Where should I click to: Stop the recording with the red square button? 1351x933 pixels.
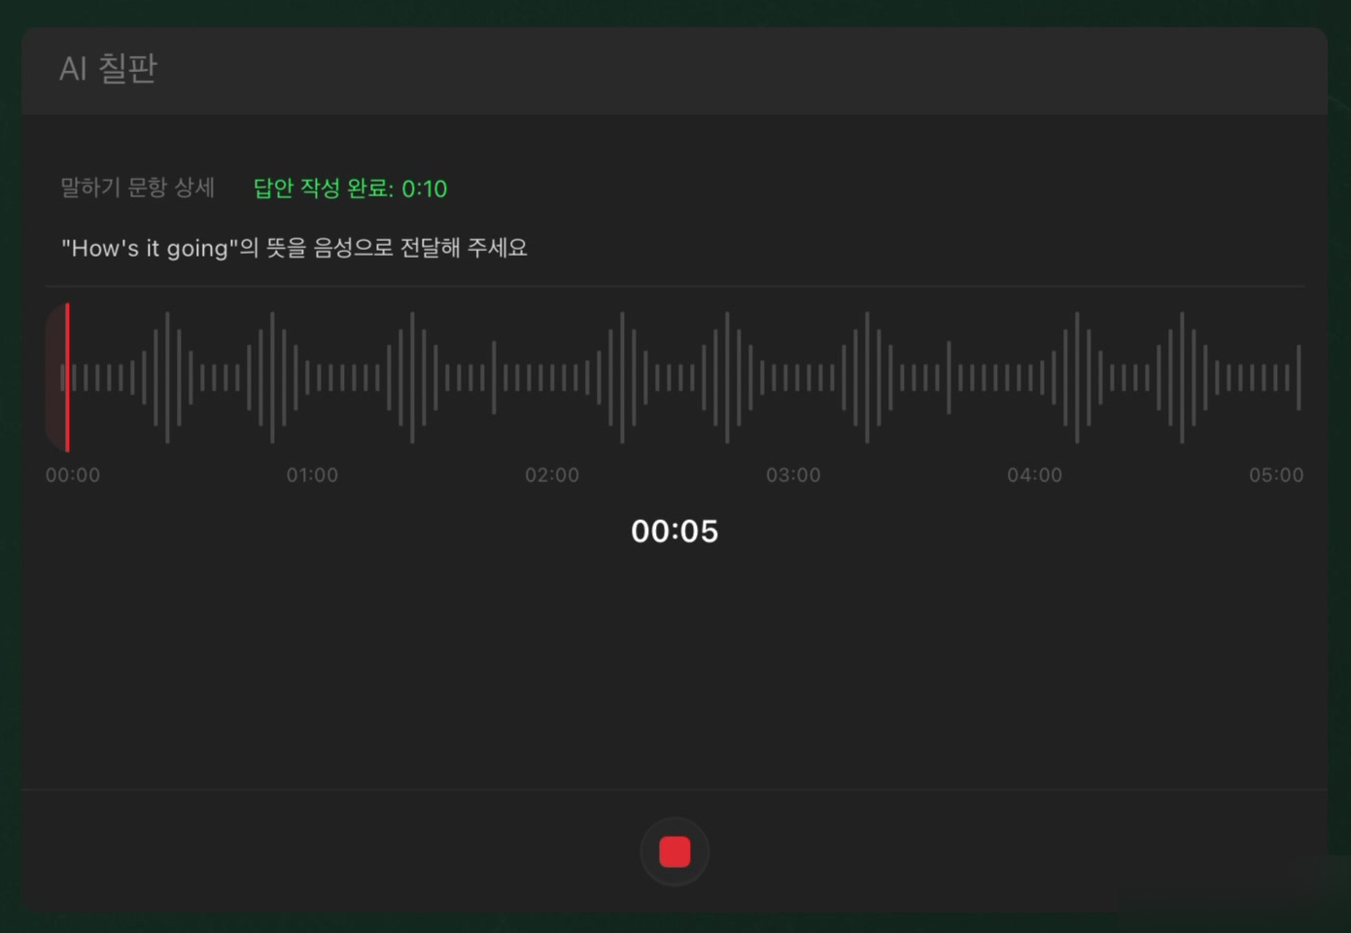click(x=675, y=851)
